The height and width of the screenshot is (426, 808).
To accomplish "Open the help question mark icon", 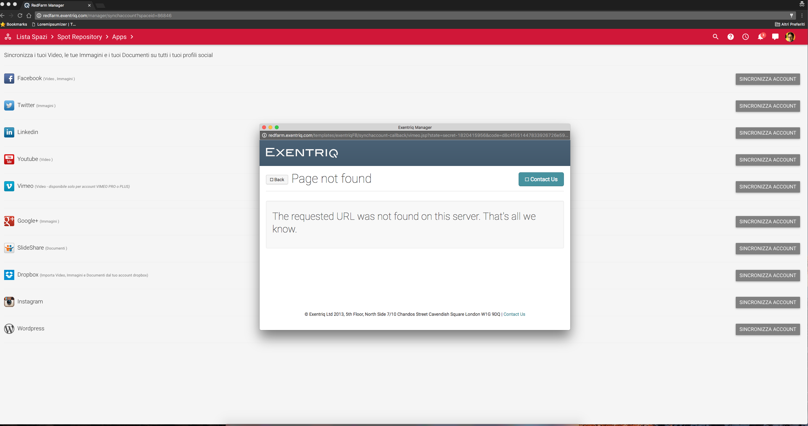I will coord(730,37).
